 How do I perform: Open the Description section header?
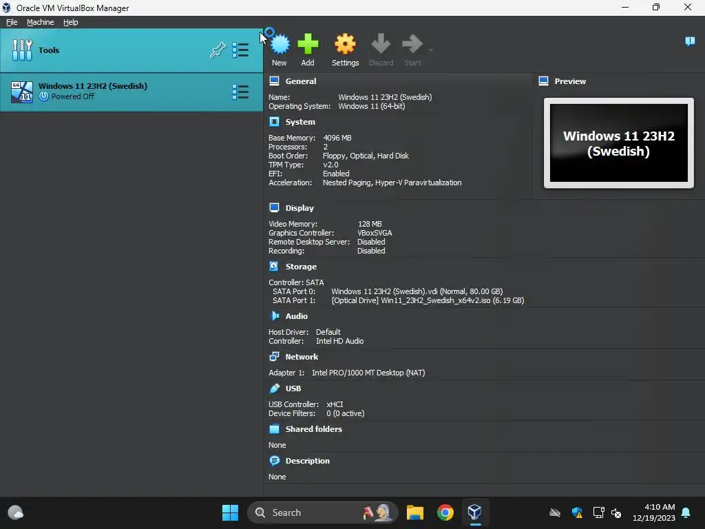307,461
